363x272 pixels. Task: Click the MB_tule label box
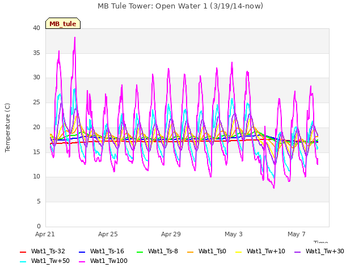(63, 23)
